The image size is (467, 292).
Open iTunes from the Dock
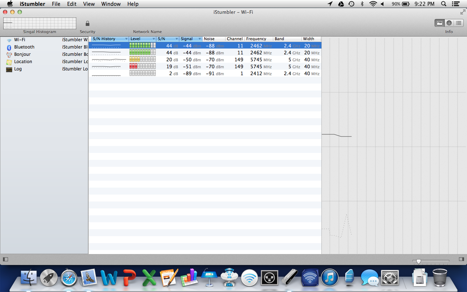pos(330,277)
